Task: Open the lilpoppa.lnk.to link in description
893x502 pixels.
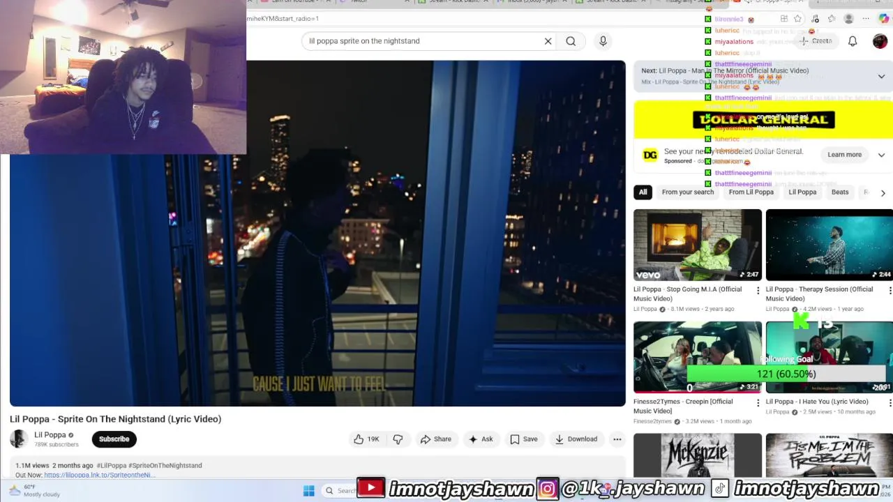Action: pyautogui.click(x=98, y=476)
